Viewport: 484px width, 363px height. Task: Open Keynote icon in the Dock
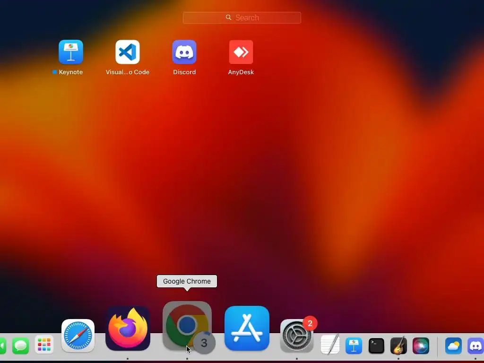pyautogui.click(x=354, y=346)
